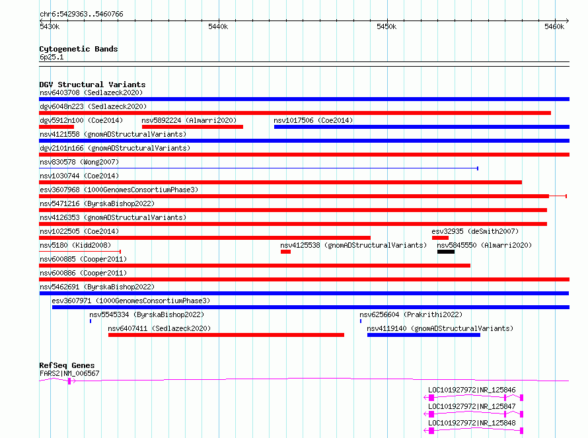This screenshot has width=588, height=438.
Task: Open nsv600885 (Cooper2011) label
Action: point(83,259)
